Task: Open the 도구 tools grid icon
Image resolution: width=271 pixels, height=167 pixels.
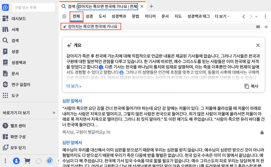Action: (x=5, y=96)
